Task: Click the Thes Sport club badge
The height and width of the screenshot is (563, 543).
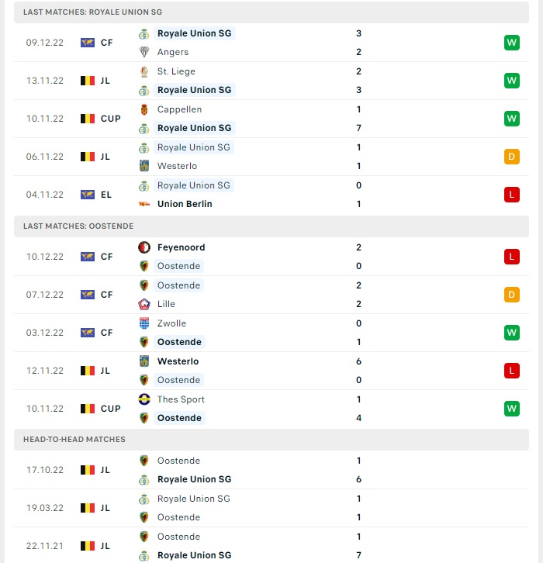Action: (144, 399)
